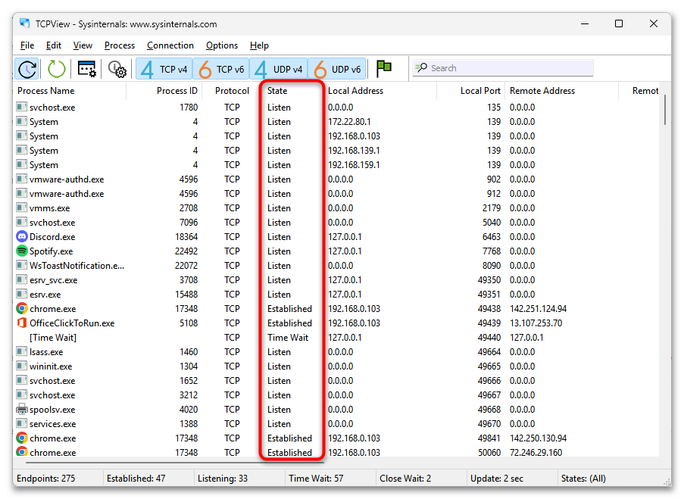This screenshot has height=499, width=684.
Task: Click the lsass.exe process icon
Action: point(21,351)
